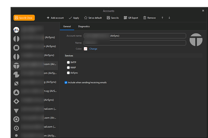The image size is (208, 138).
Task: Click the QR Export code icon
Action: [125, 18]
